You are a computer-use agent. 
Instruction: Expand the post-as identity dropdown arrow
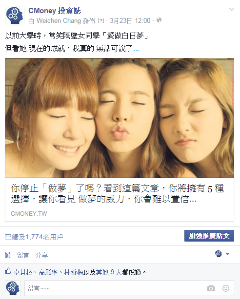(x=227, y=254)
